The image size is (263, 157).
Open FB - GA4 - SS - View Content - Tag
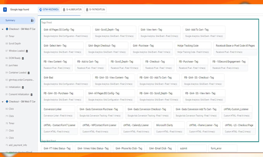pos(114,80)
